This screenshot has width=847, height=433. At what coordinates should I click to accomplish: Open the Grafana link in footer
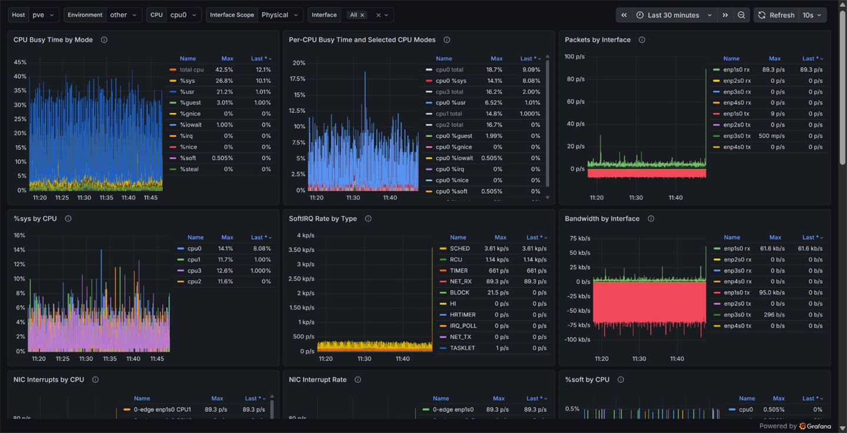point(815,427)
